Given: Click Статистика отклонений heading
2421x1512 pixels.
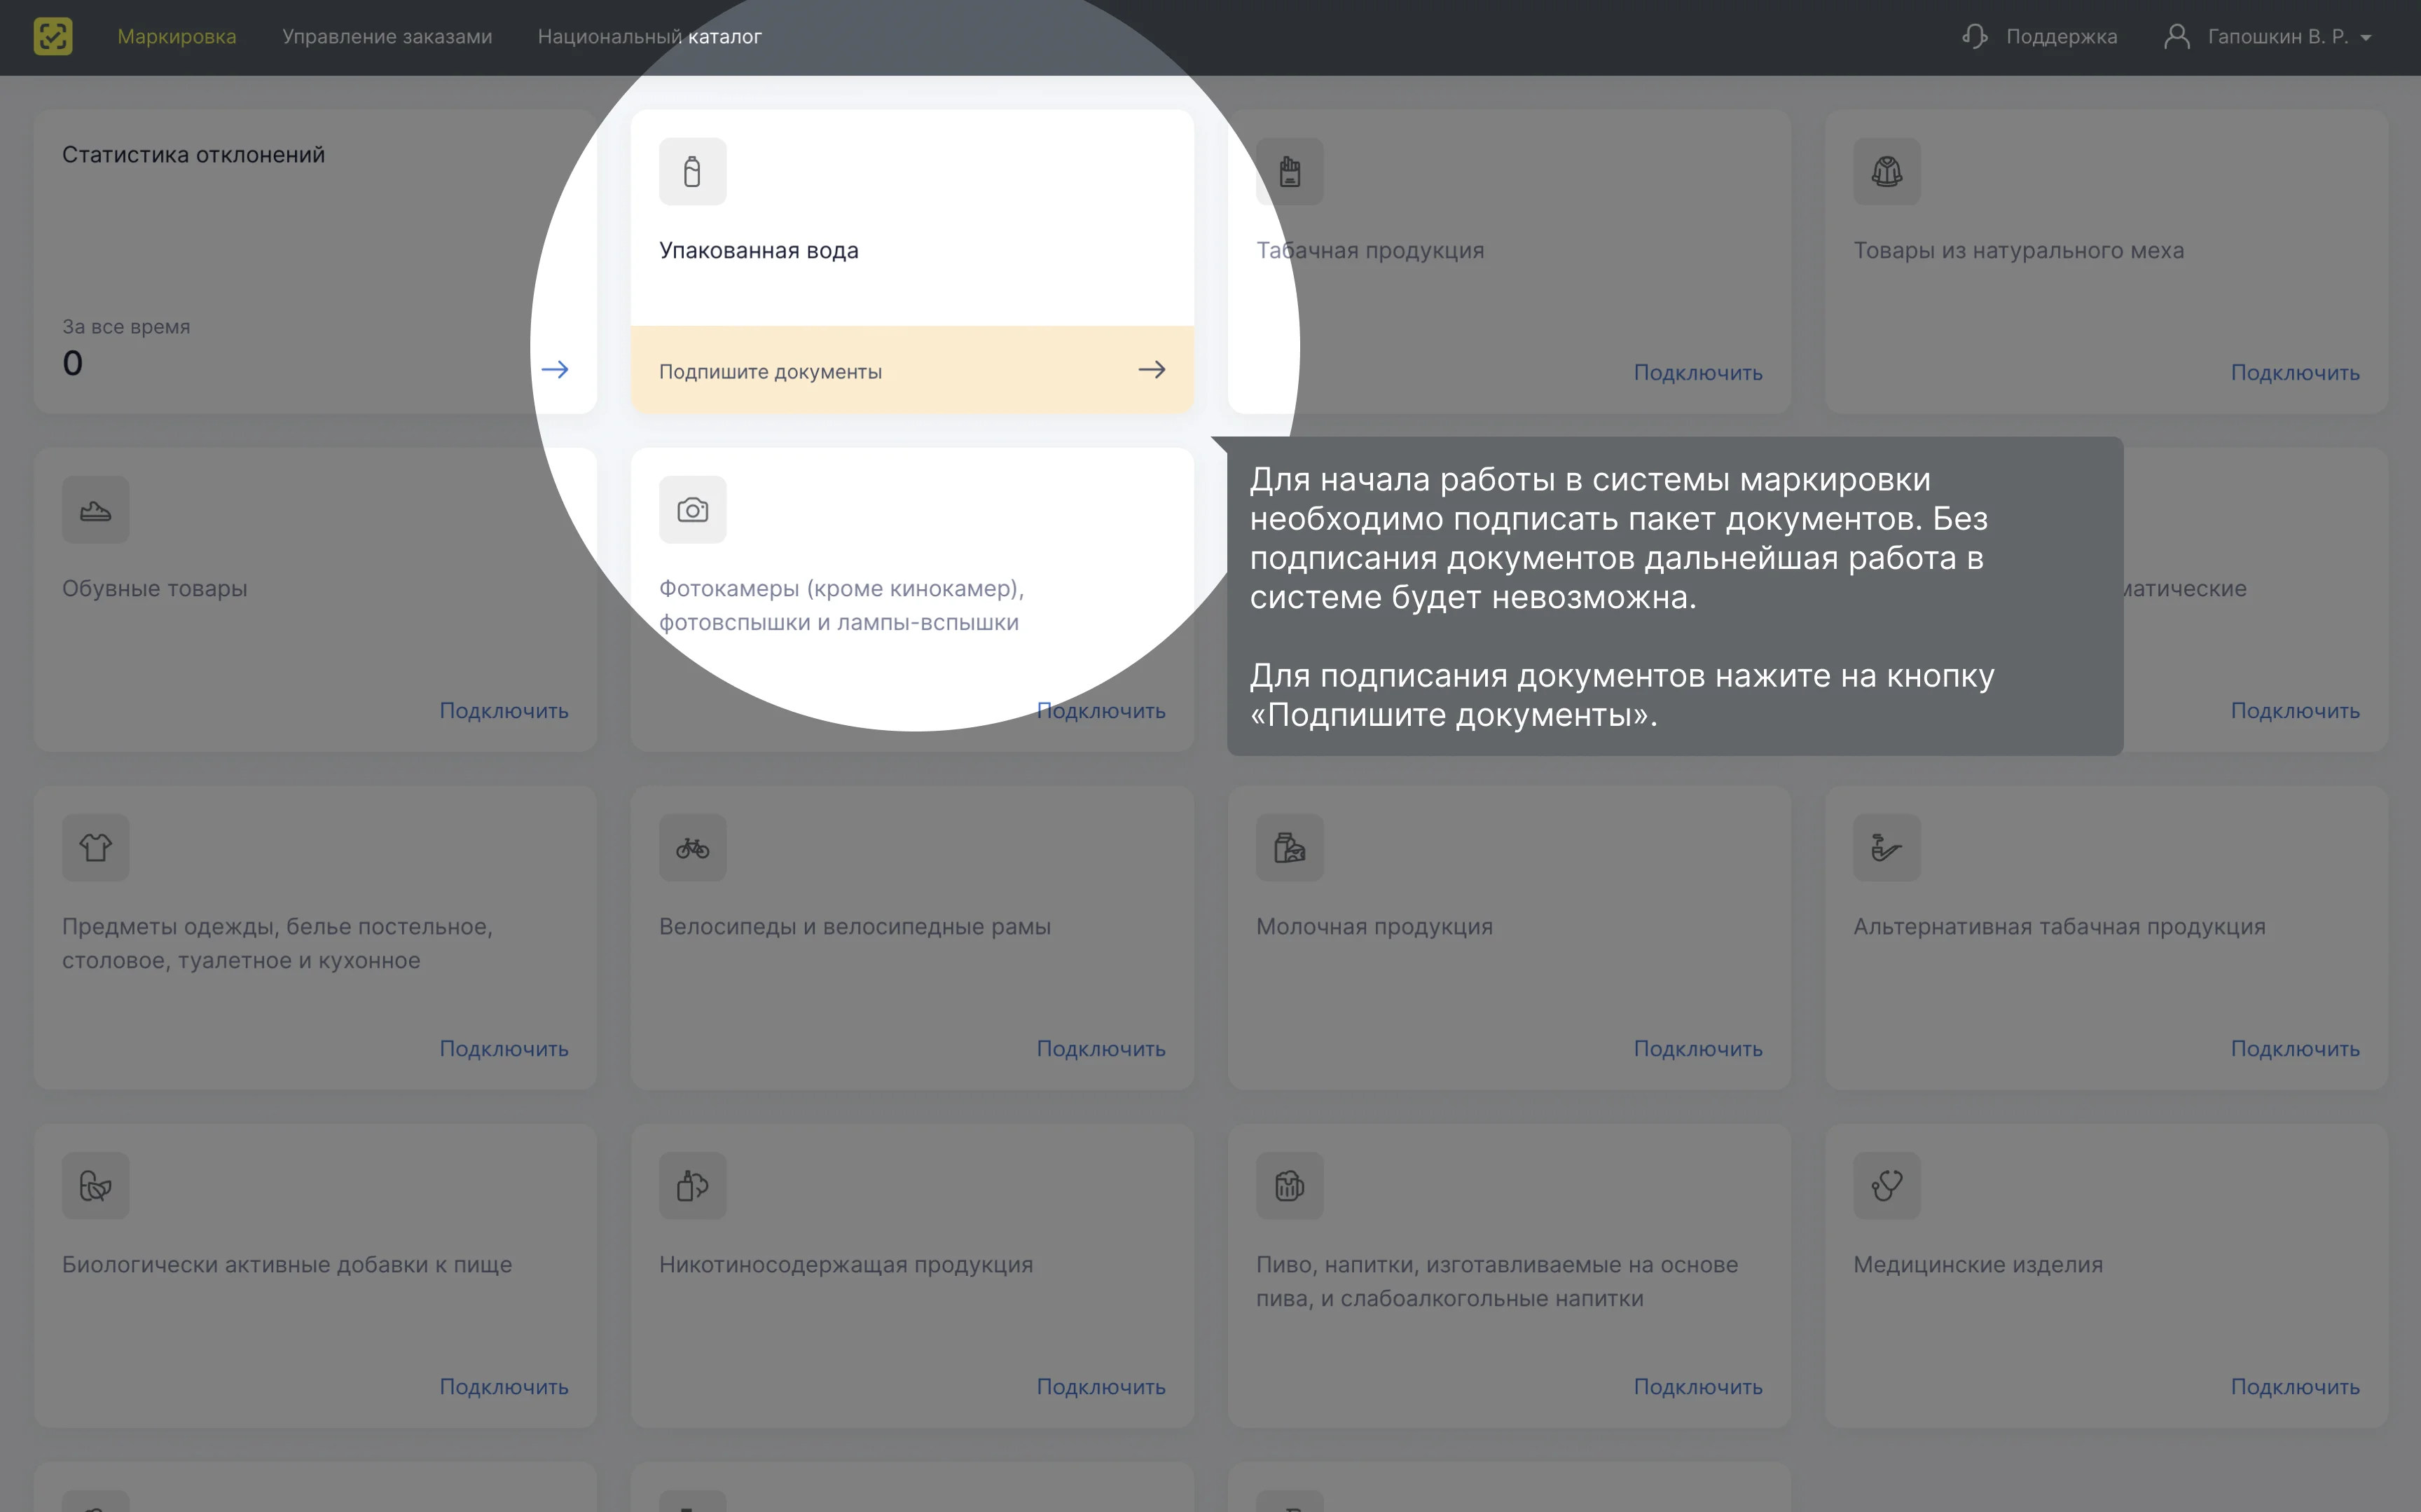Looking at the screenshot, I should point(193,155).
